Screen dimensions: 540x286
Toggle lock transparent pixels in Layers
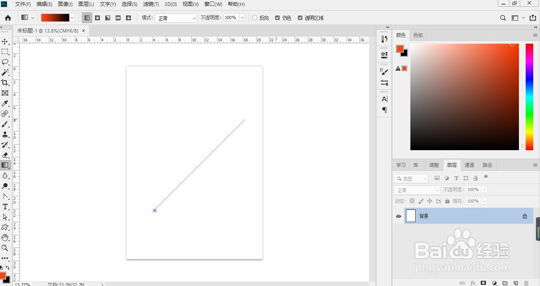[x=412, y=201]
